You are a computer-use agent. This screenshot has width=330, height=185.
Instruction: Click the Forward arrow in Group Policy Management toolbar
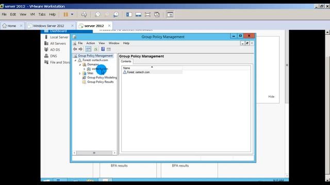(x=80, y=49)
